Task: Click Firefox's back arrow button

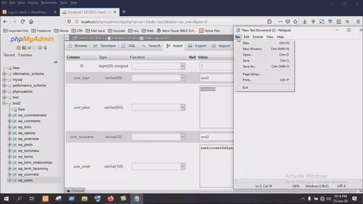Action: point(6,22)
